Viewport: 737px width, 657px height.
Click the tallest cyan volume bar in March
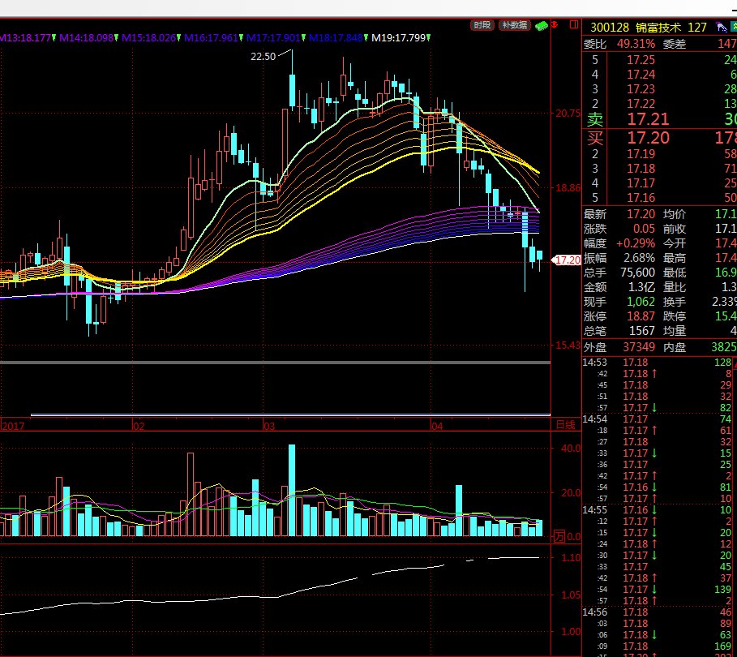click(292, 490)
